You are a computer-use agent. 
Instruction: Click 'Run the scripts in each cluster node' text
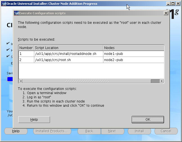click(x=56, y=101)
